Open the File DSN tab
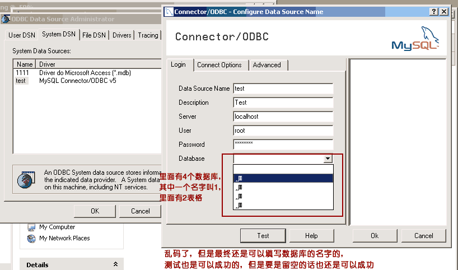 pyautogui.click(x=94, y=35)
